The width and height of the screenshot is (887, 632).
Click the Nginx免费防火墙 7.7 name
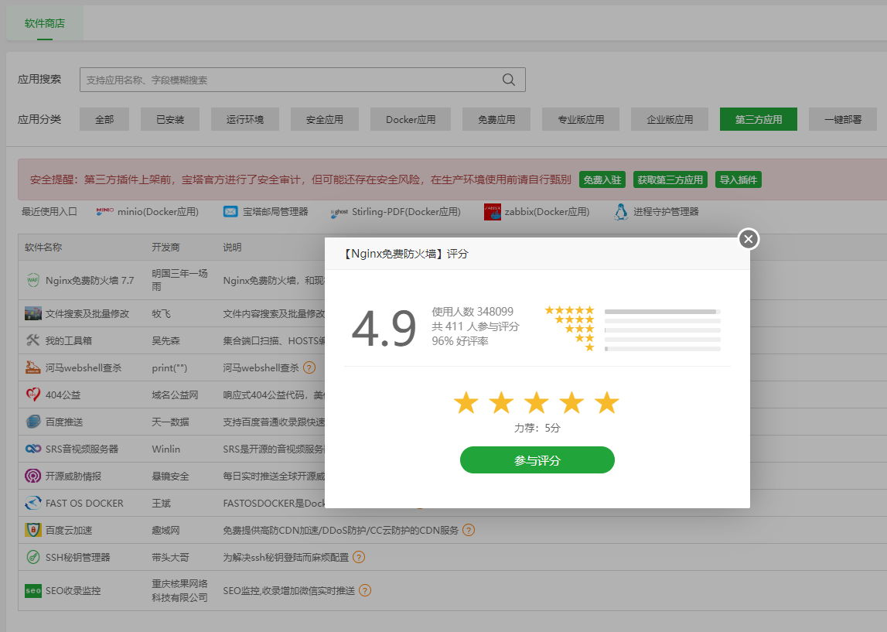(90, 280)
